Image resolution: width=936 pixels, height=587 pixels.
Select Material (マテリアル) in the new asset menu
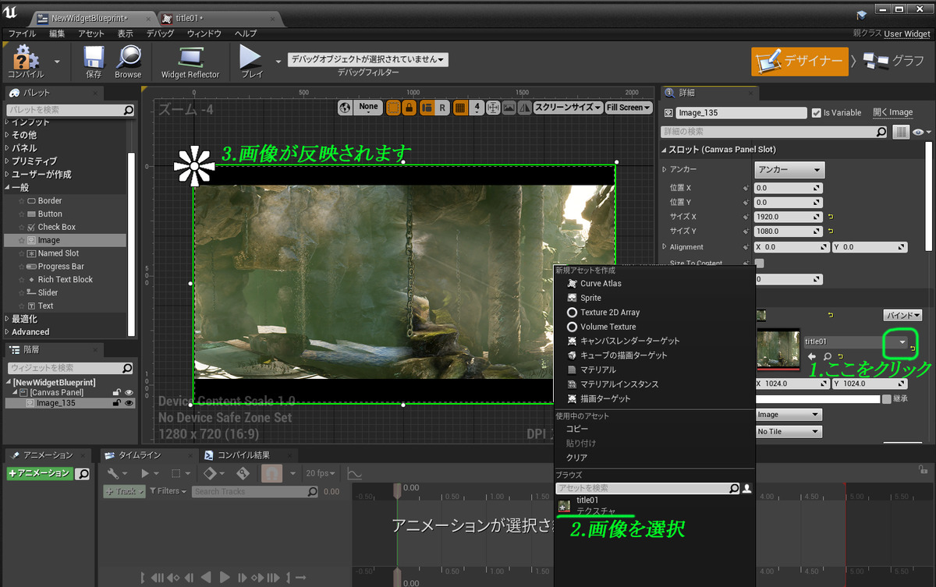(598, 370)
